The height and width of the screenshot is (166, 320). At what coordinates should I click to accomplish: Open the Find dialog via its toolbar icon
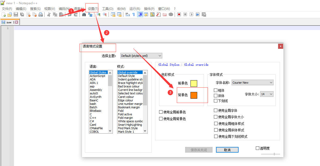pyautogui.click(x=84, y=14)
